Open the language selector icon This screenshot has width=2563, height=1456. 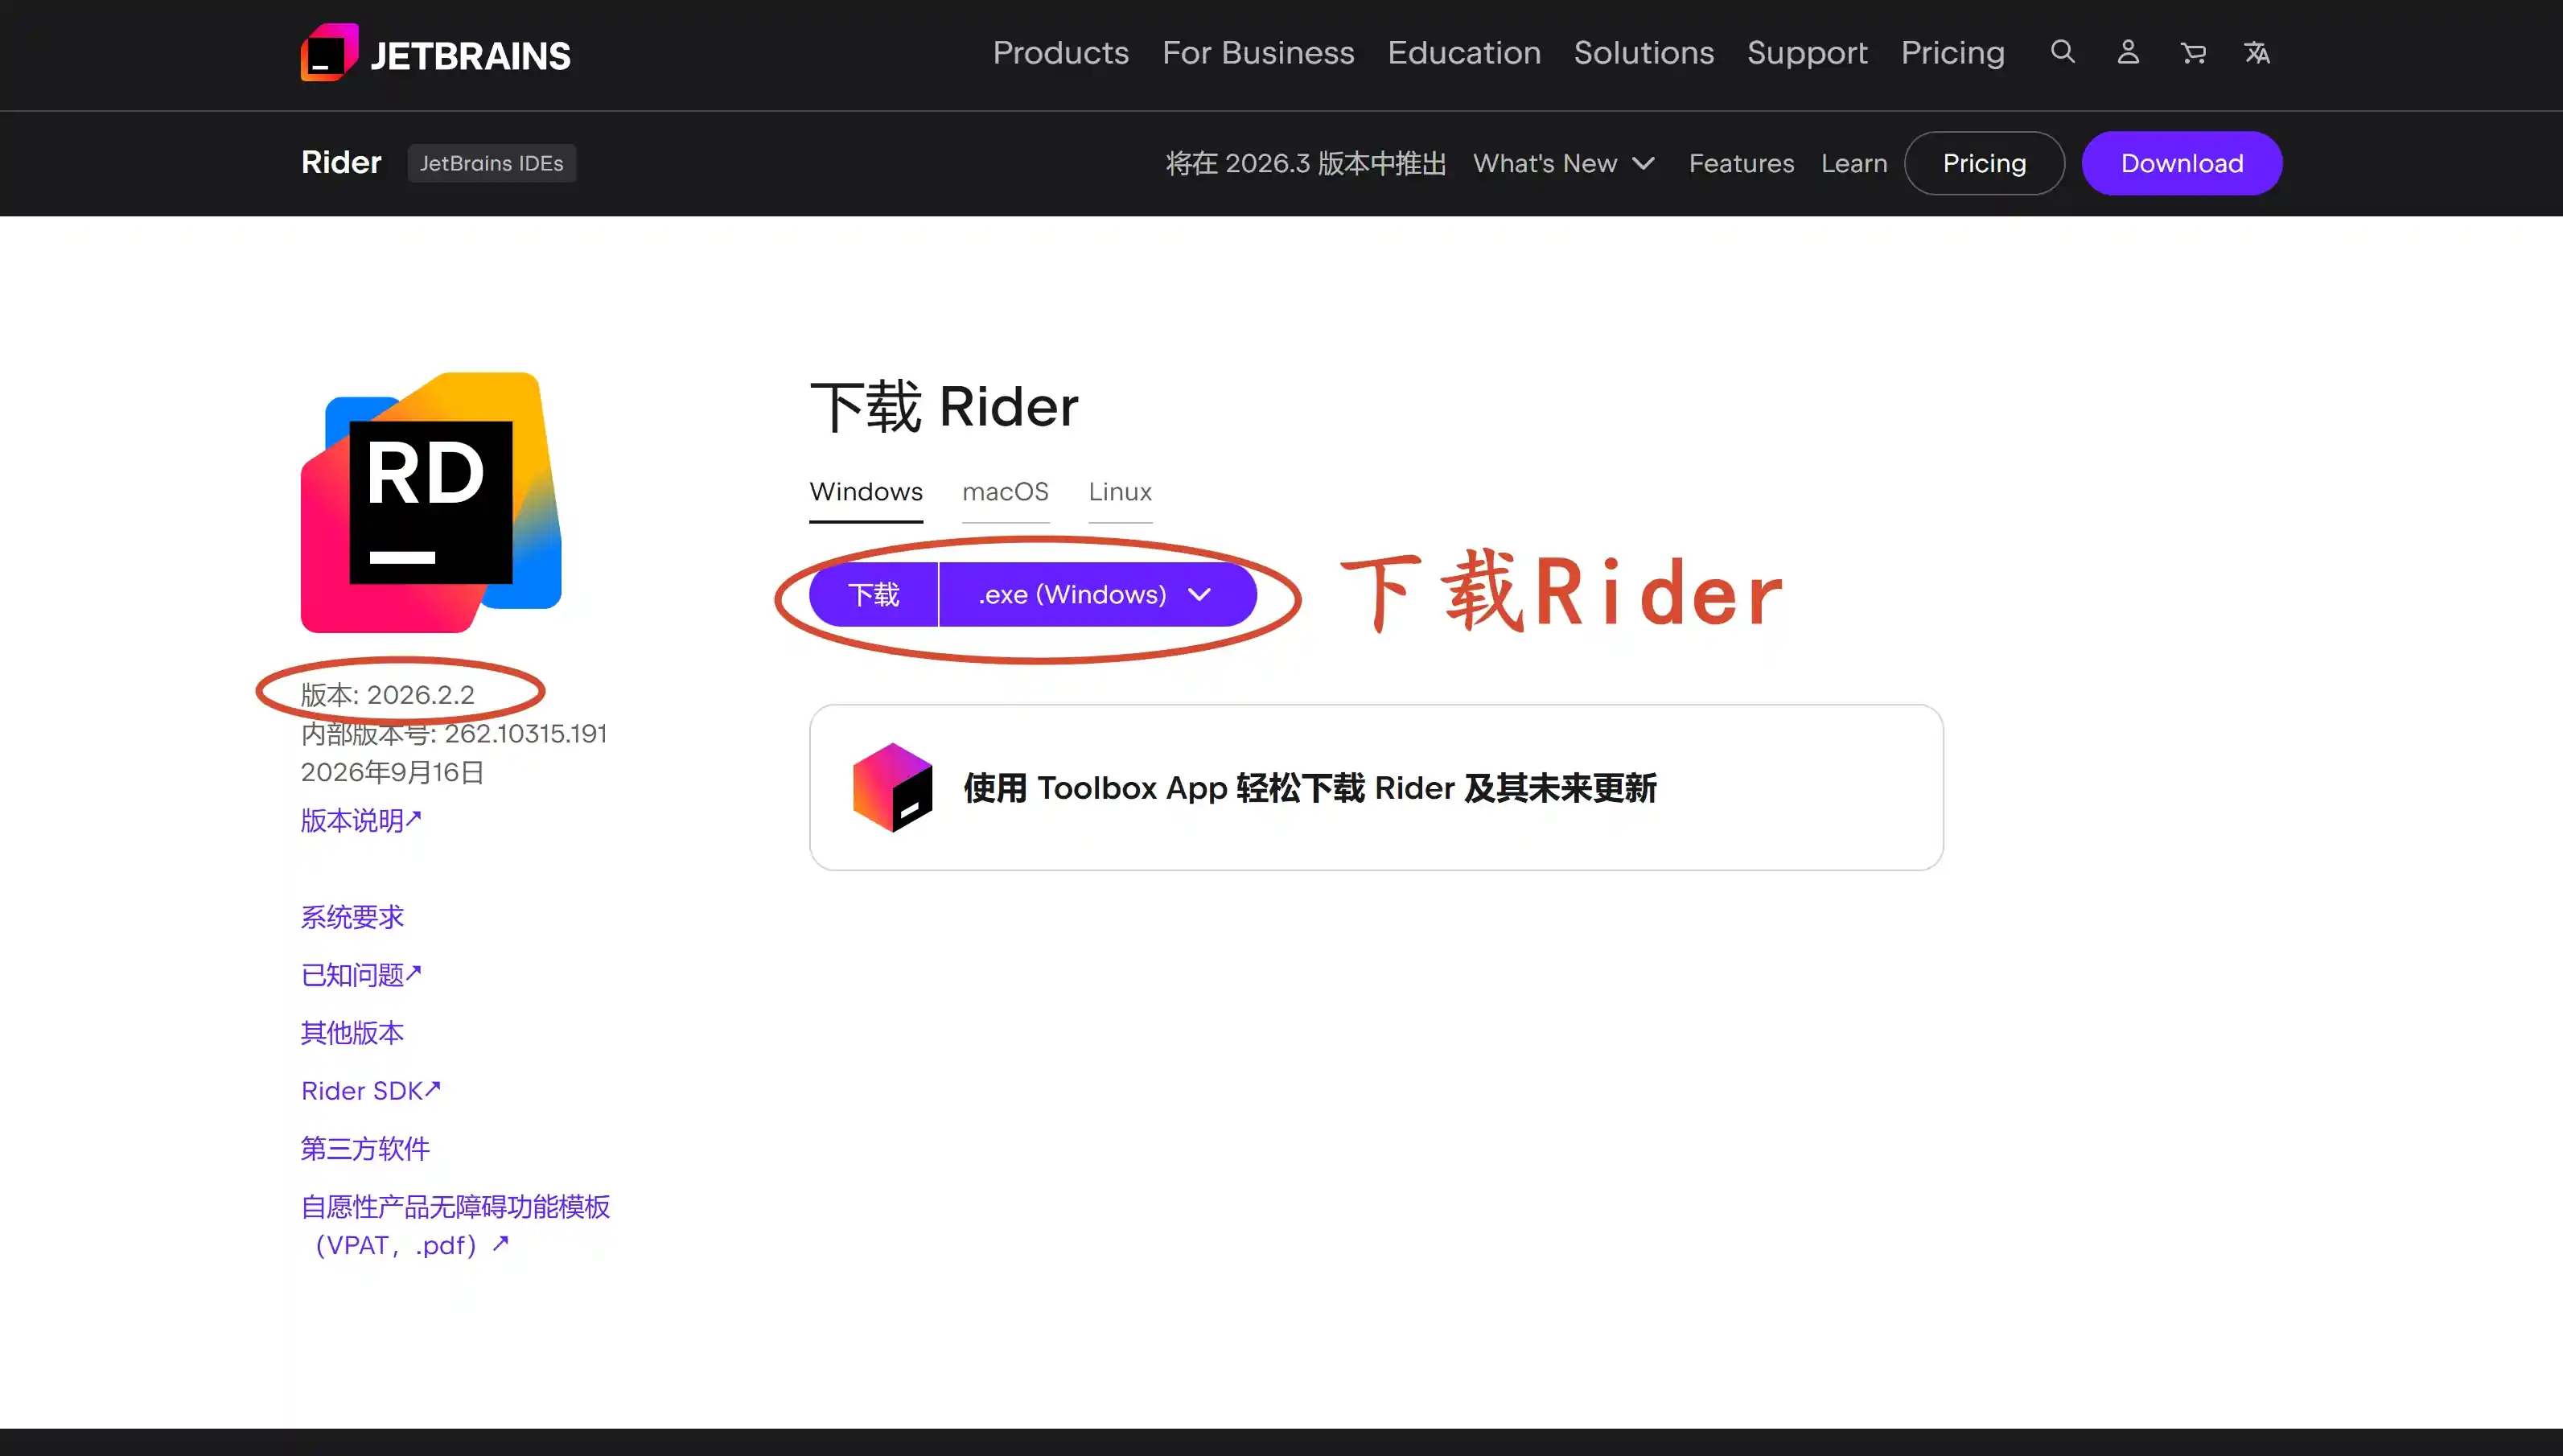[x=2257, y=52]
